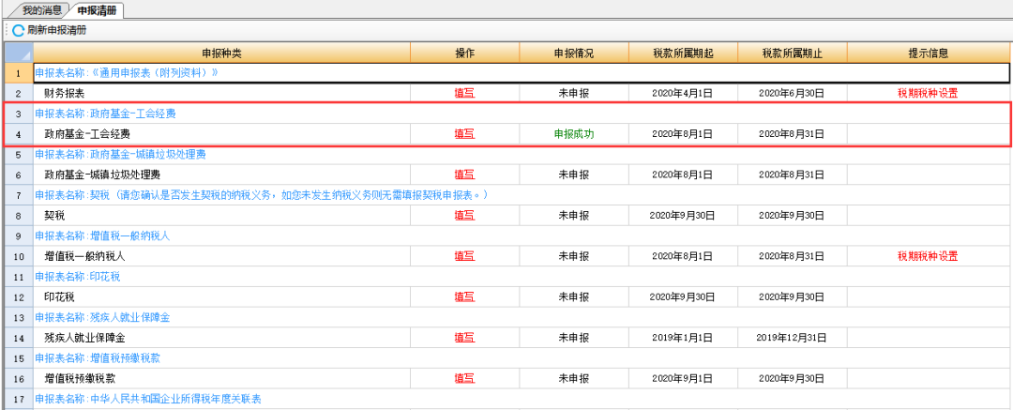Click the 财务报表 cell in row 2
Screen dimensions: 1013x410
click(221, 93)
